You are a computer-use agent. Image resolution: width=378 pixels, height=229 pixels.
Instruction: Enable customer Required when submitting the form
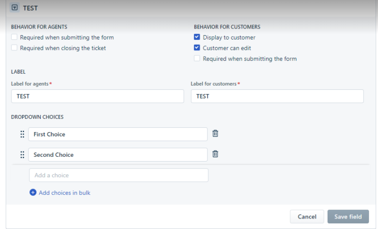point(197,58)
